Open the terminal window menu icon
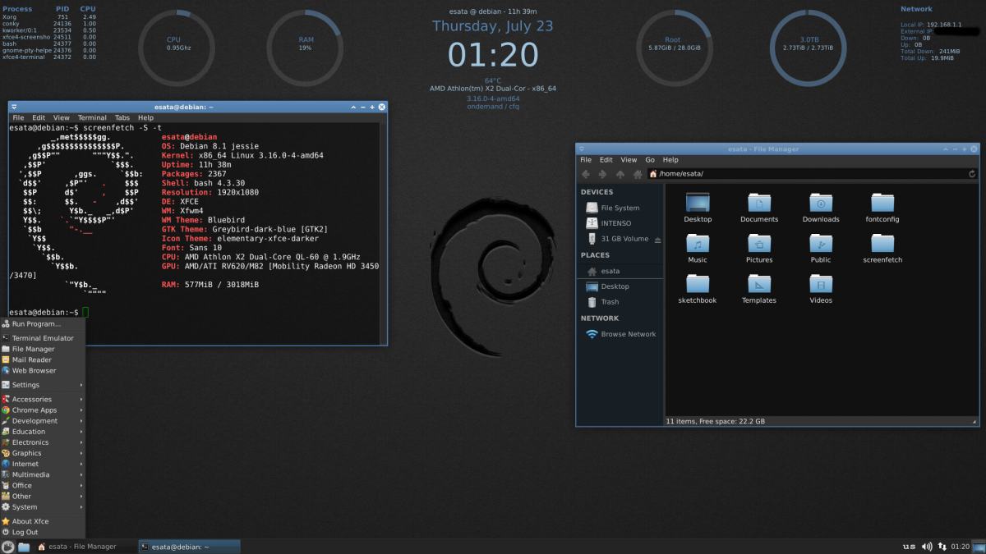The image size is (986, 554). tap(14, 107)
